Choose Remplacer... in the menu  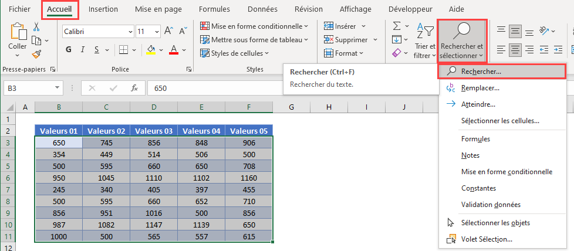502,88
